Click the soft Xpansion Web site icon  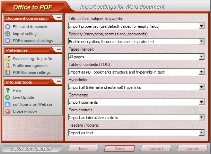point(8,104)
